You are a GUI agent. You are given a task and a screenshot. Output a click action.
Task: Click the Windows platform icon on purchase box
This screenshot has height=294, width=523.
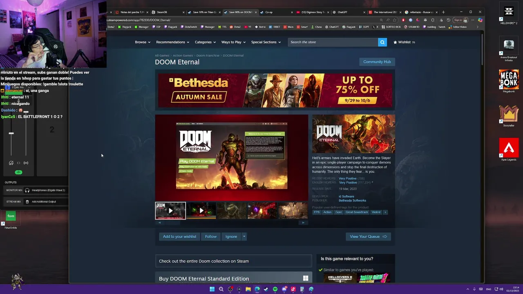306,278
